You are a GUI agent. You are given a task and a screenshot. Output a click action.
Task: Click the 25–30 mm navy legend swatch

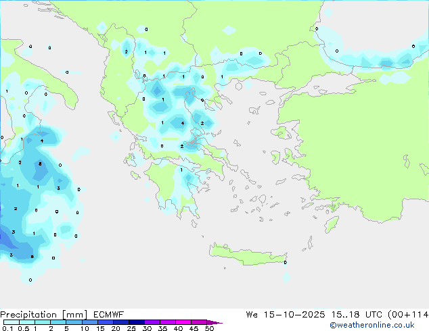pos(137,322)
